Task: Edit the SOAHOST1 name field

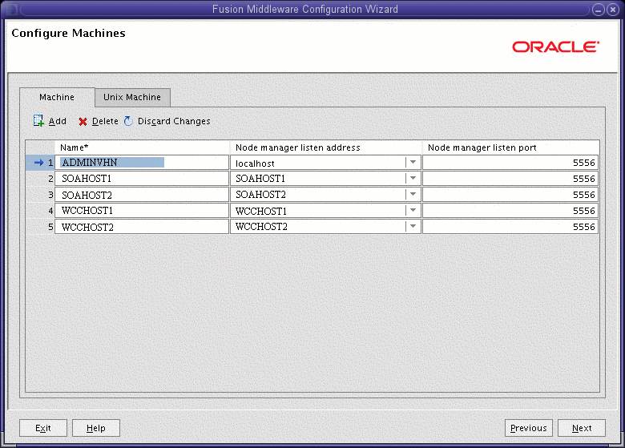Action: pyautogui.click(x=142, y=179)
